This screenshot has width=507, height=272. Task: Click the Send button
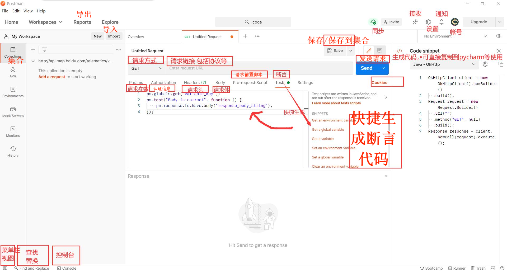click(x=367, y=68)
